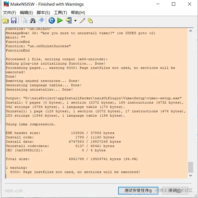Click the compressor monitor icon
The image size is (198, 198).
tap(69, 20)
